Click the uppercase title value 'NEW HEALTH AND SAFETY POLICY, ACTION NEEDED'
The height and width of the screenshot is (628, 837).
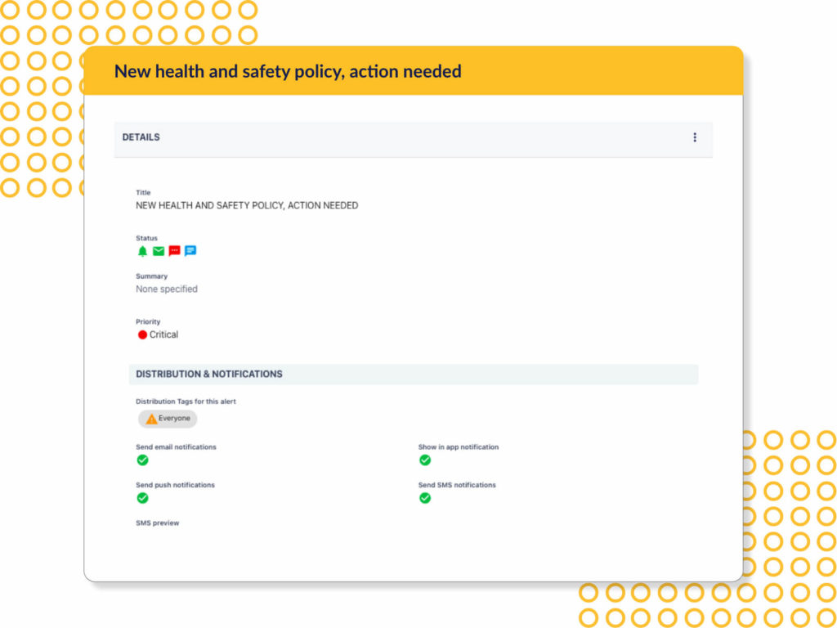tap(247, 205)
